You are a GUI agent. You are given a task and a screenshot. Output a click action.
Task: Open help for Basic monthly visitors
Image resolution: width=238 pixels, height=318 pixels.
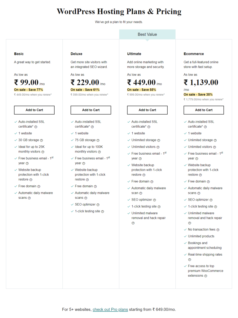pos(43,152)
